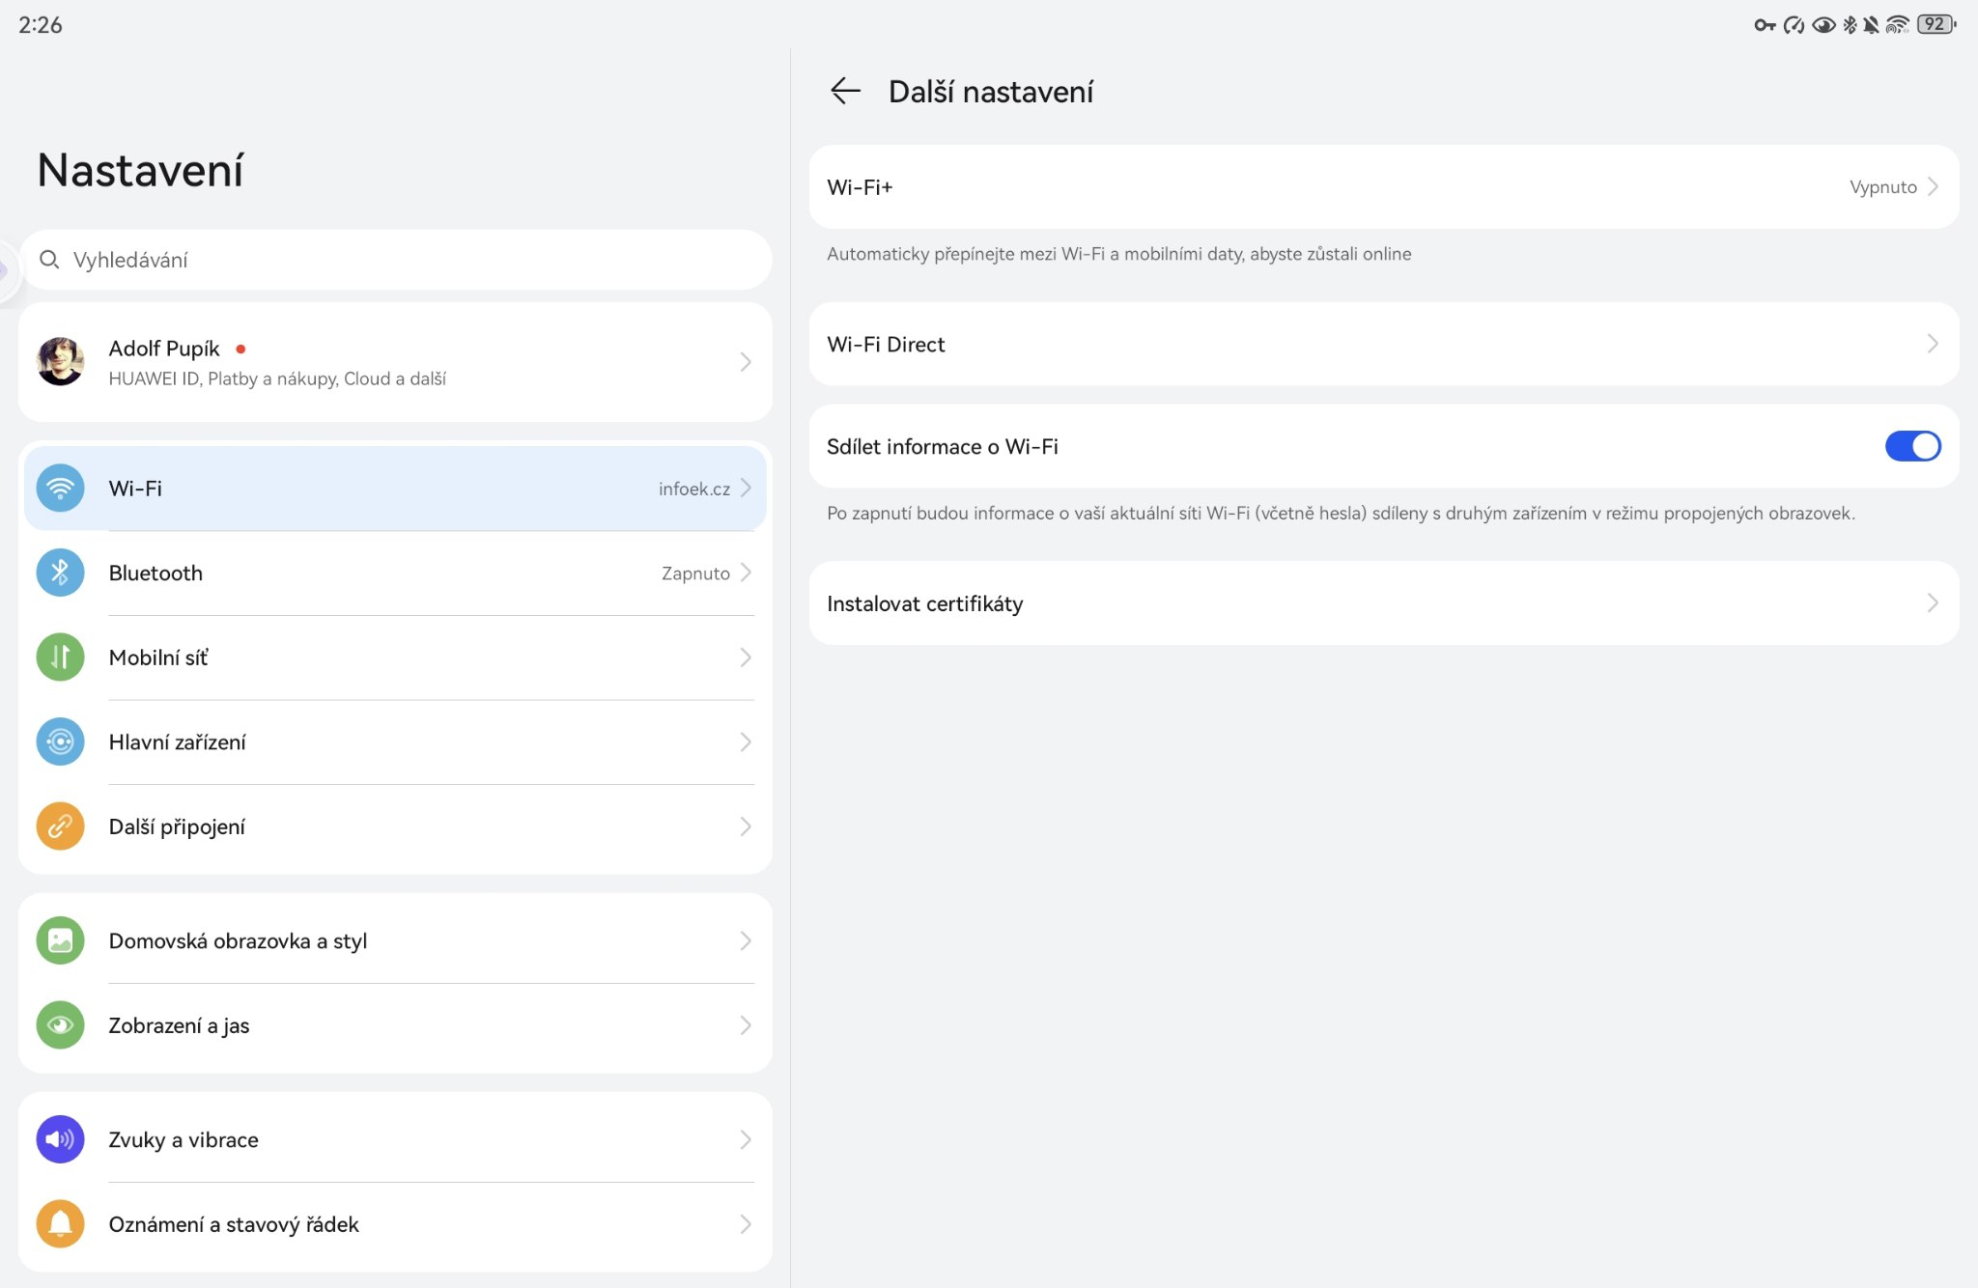Click the green Mobilní síť icon
Image resolution: width=1978 pixels, height=1288 pixels.
(x=60, y=658)
